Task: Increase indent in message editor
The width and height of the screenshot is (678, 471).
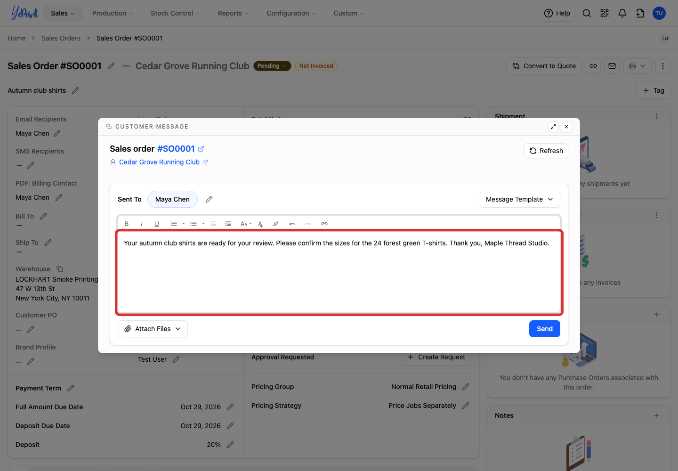Action: click(x=228, y=224)
